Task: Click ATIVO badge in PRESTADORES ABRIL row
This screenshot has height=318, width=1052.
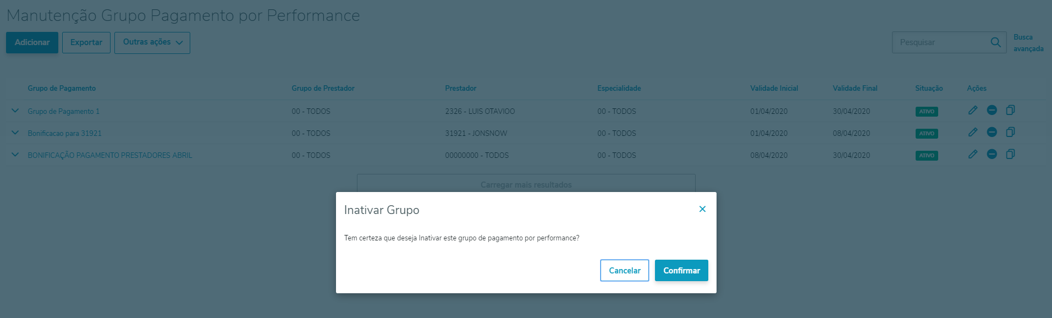Action: 927,155
